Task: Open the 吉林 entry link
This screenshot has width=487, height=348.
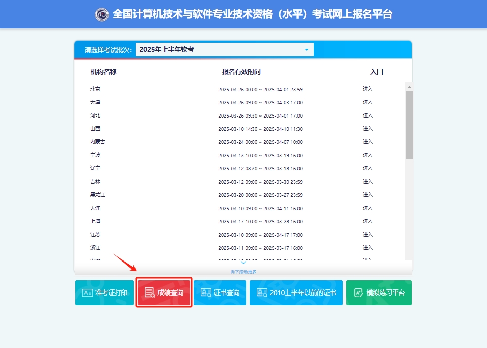Action: (368, 182)
